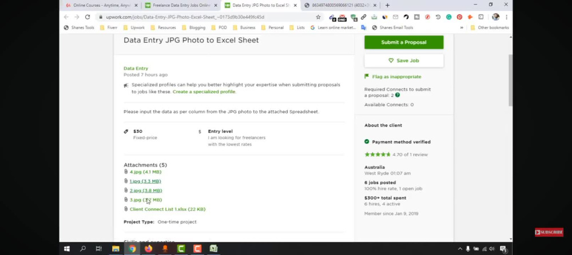Screen dimensions: 572x255
Task: Download the 2.jpg attachment
Action: point(145,191)
